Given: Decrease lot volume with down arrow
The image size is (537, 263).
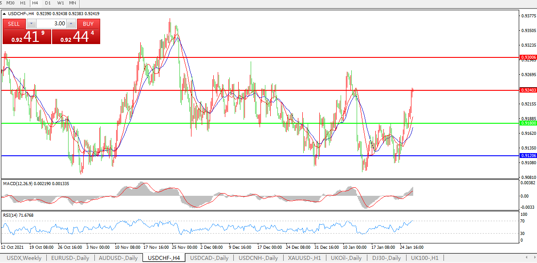Looking at the screenshot, I should pos(31,24).
